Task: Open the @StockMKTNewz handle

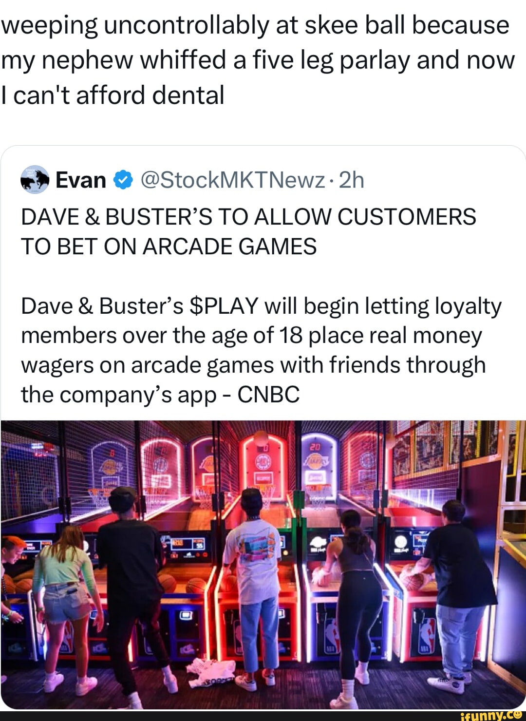Action: click(232, 180)
